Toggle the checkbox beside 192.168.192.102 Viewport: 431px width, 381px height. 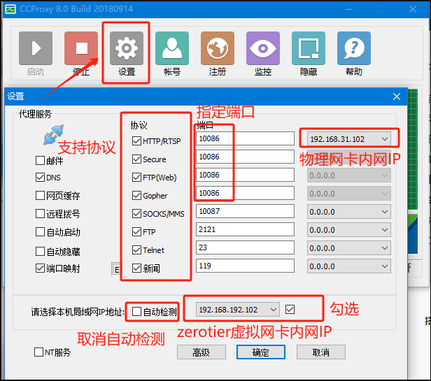pyautogui.click(x=290, y=309)
